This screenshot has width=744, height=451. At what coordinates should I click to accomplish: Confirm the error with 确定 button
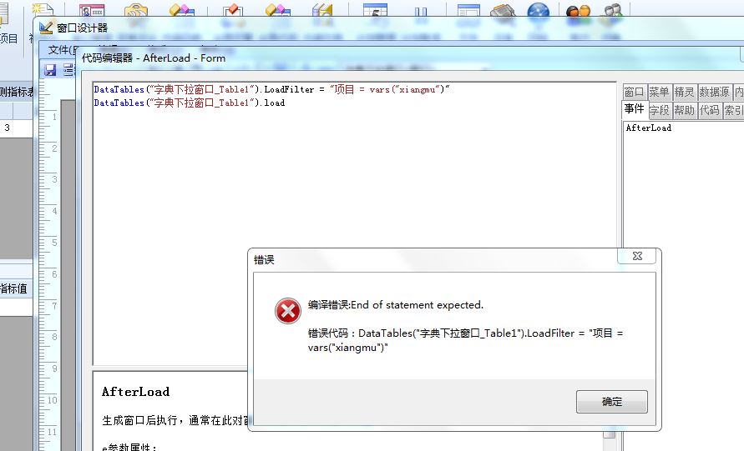click(x=611, y=401)
